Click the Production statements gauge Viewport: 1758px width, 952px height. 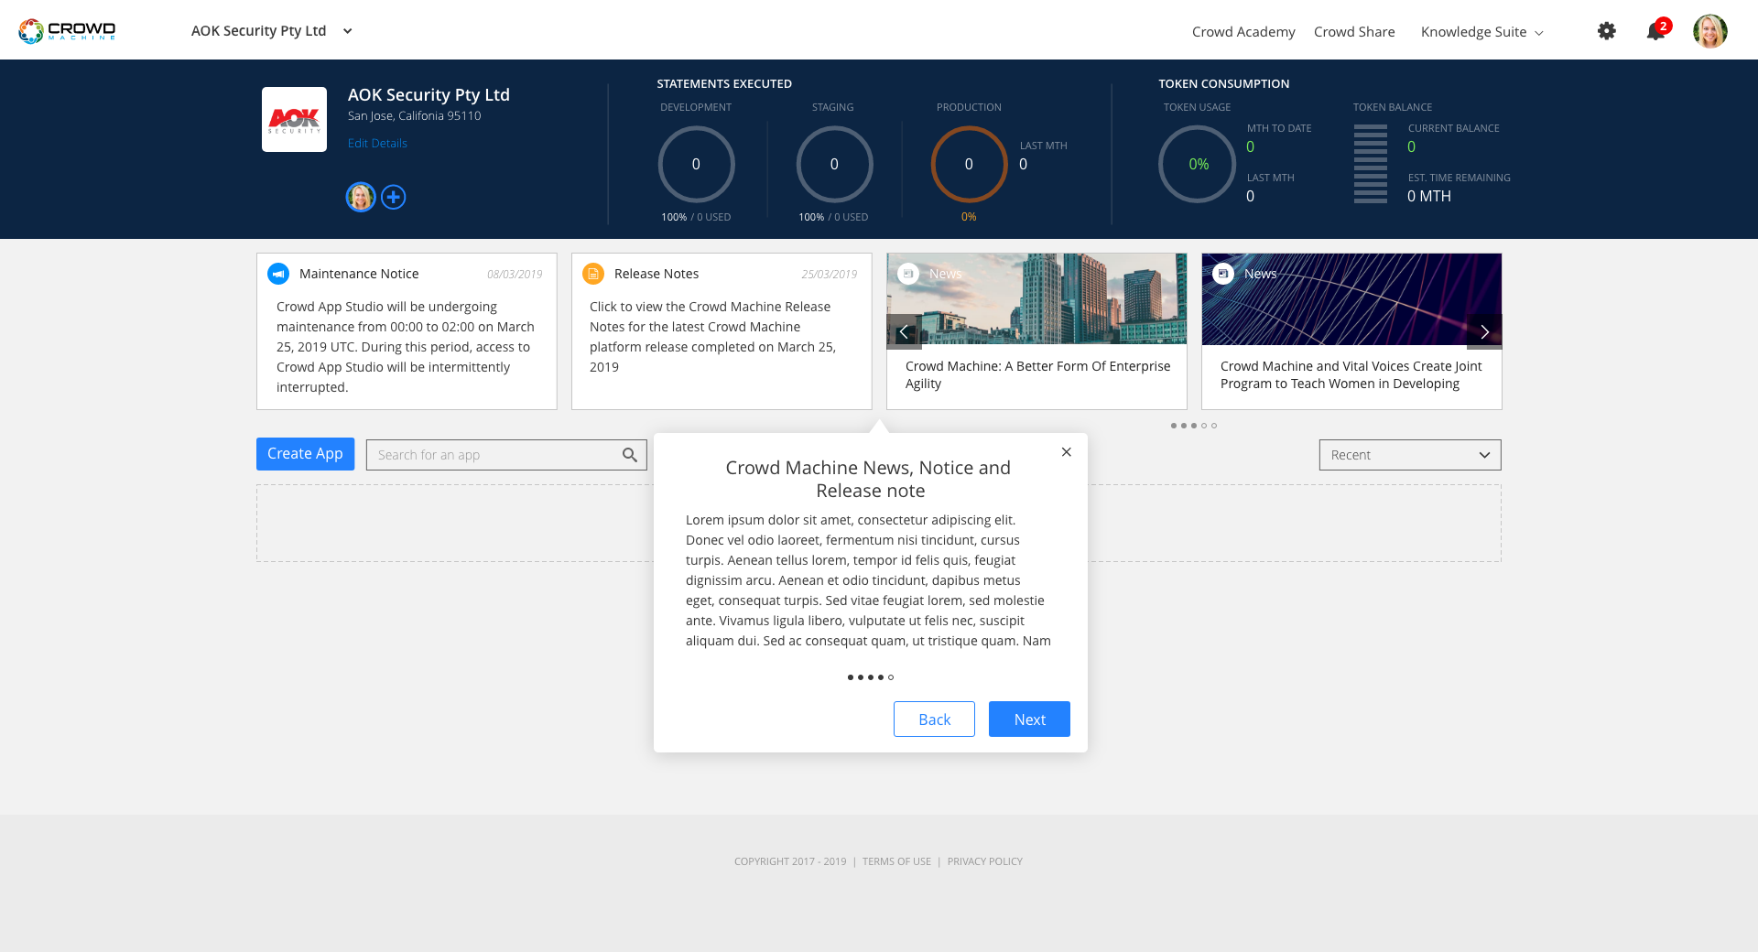969,164
